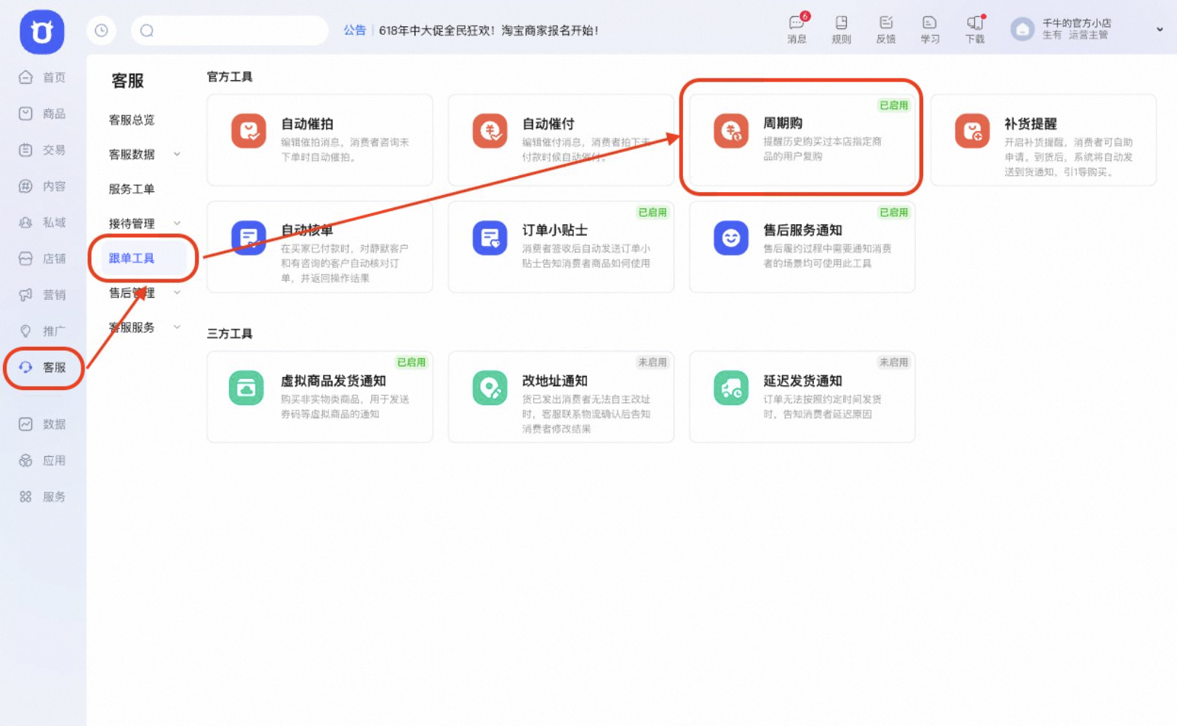Screen dimensions: 1177x726
Task: Open 服务工单 submenu item
Action: click(132, 189)
